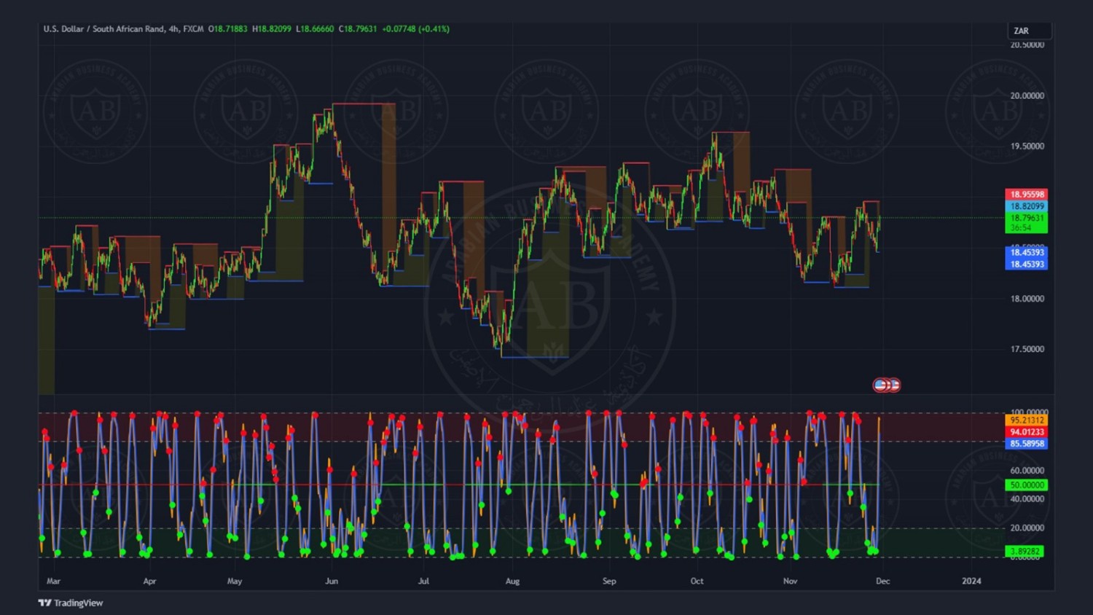This screenshot has height=615, width=1093.
Task: Click the TradingView logo in bottom-left corner
Action: point(71,603)
